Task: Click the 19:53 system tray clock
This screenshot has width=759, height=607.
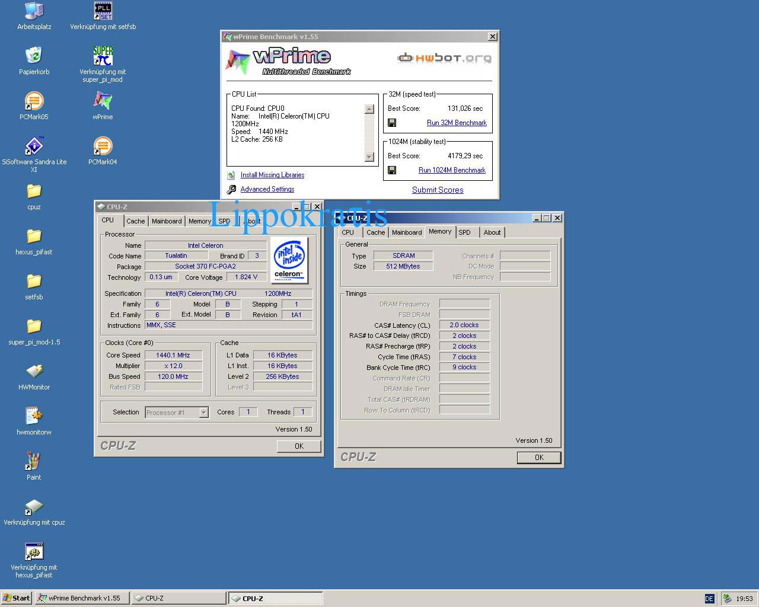Action: (x=744, y=599)
